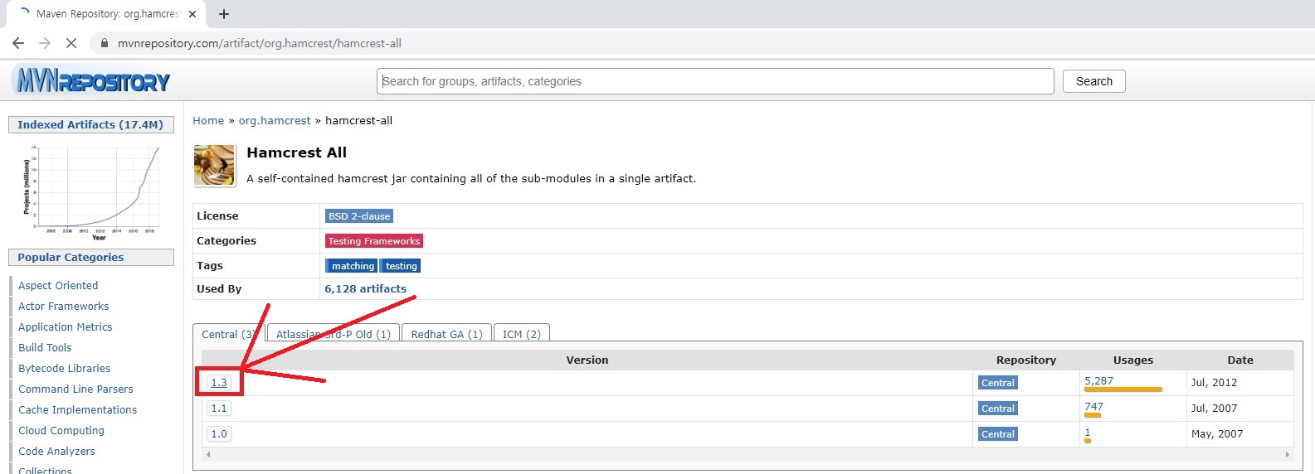Viewport: 1315px width, 474px height.
Task: Open the Actor Frameworks category
Action: (64, 307)
